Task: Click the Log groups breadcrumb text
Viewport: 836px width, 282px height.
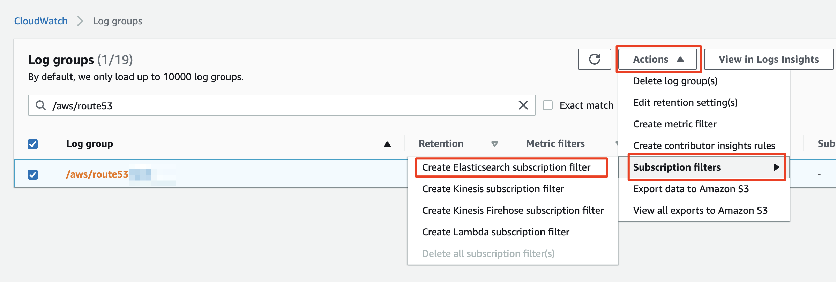Action: (x=118, y=21)
